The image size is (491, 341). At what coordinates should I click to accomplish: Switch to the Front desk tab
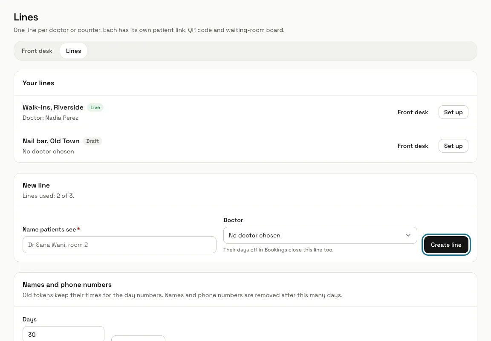pos(37,51)
